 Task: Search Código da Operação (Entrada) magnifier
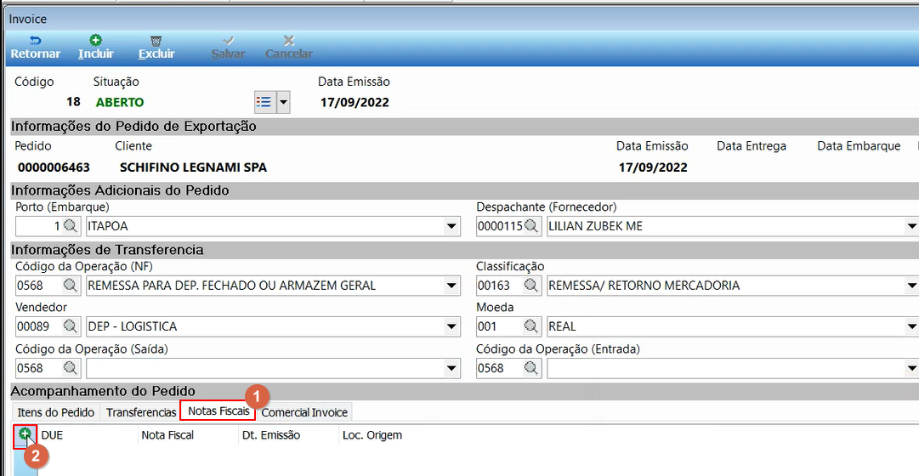(531, 368)
